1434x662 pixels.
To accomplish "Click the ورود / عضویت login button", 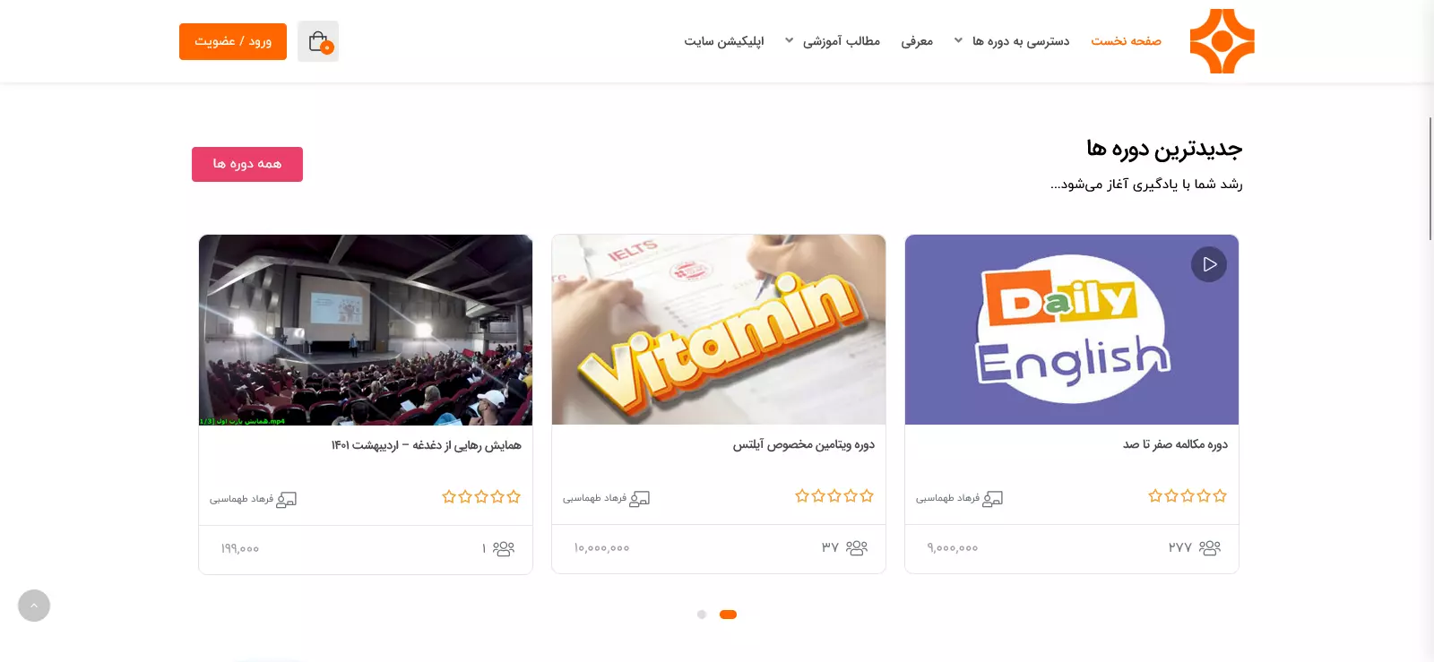I will point(233,41).
